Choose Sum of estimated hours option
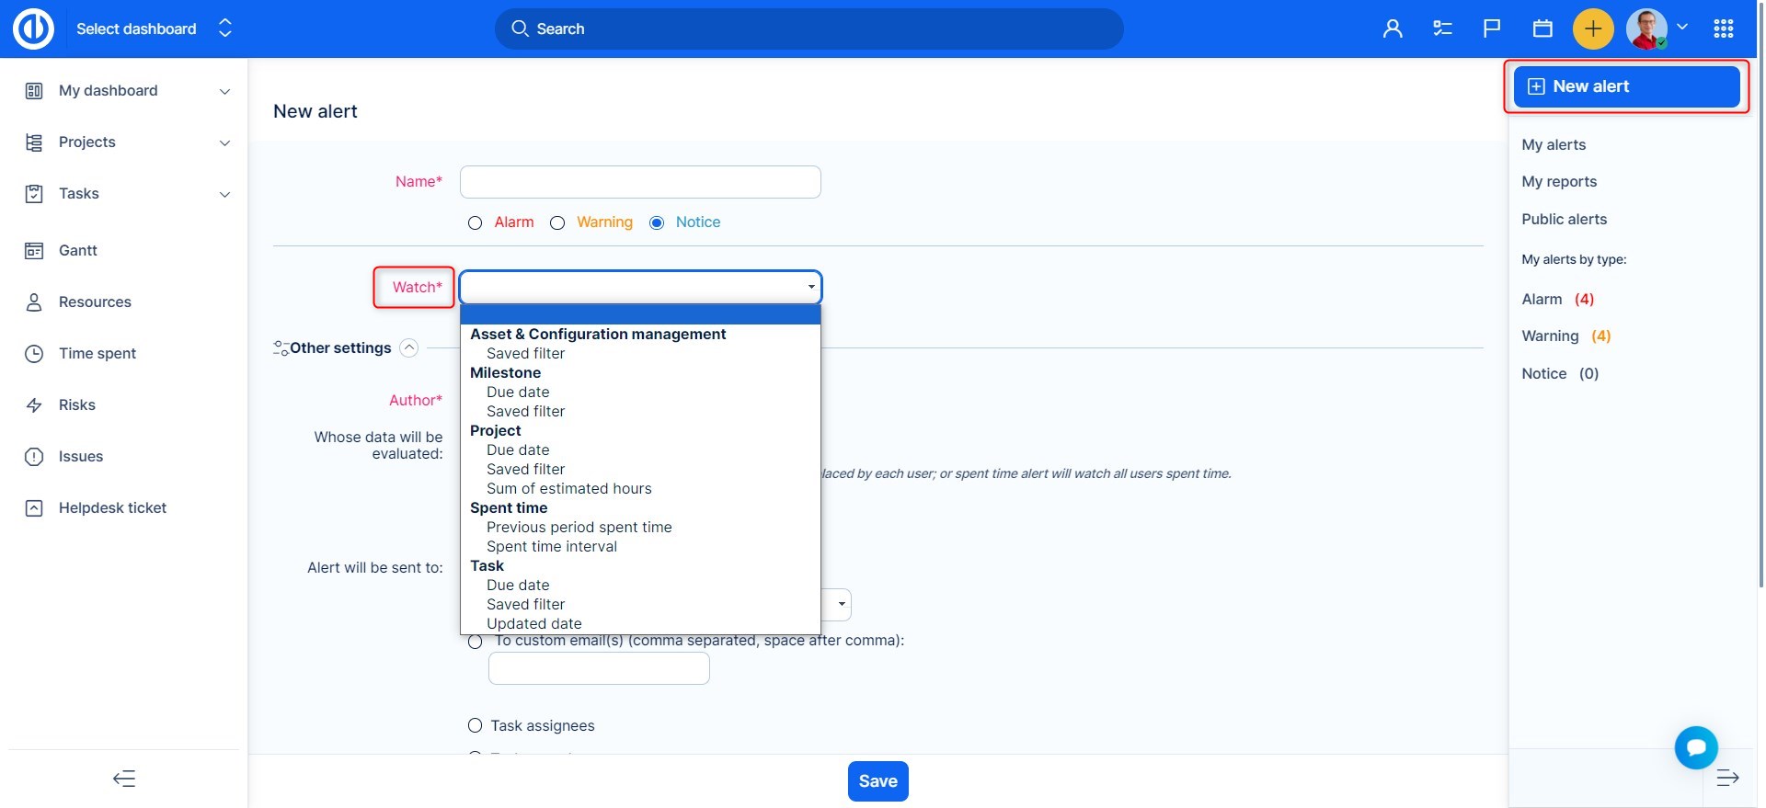The image size is (1766, 808). (568, 488)
